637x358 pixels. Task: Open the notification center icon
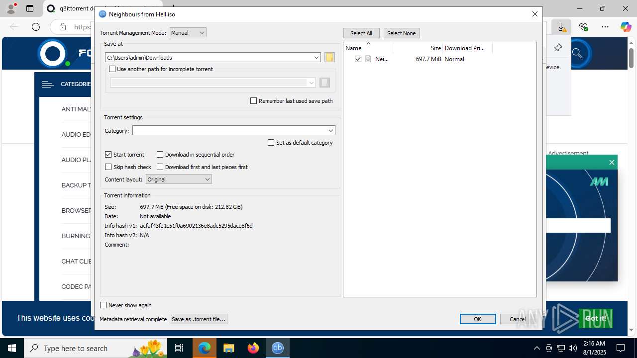(621, 348)
